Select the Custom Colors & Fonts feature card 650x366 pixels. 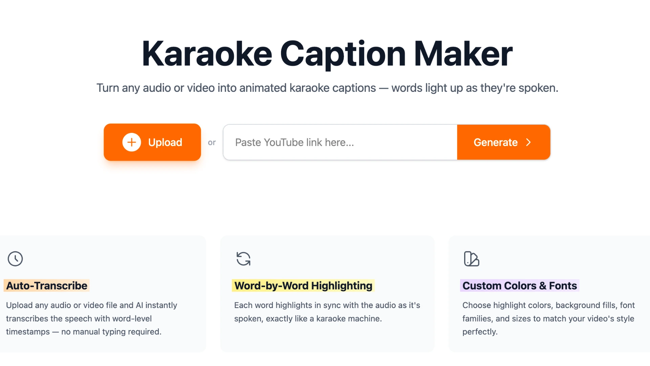[x=548, y=293]
